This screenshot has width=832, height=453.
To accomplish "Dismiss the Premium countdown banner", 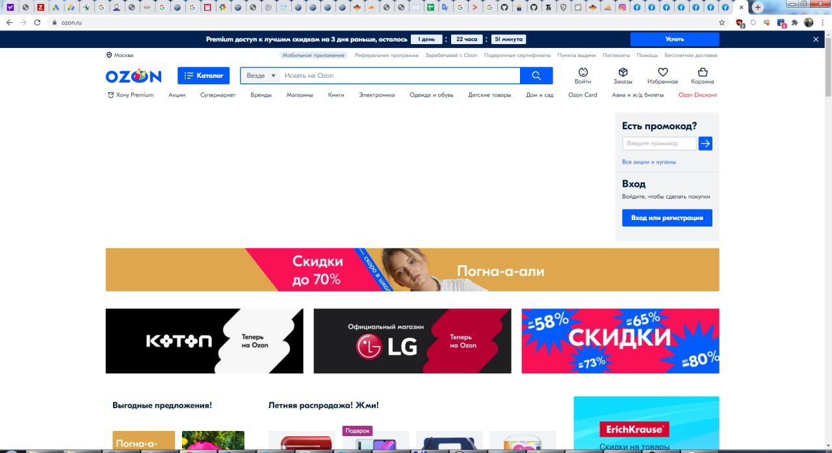I will 816,40.
